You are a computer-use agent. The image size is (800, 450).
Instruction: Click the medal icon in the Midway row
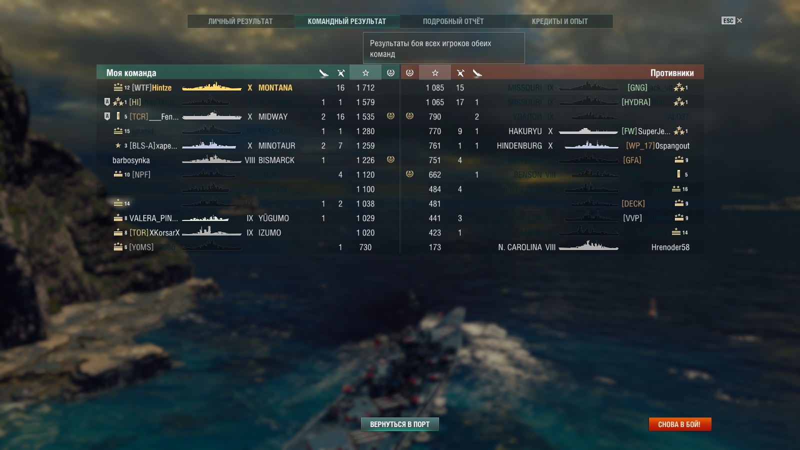tap(390, 116)
